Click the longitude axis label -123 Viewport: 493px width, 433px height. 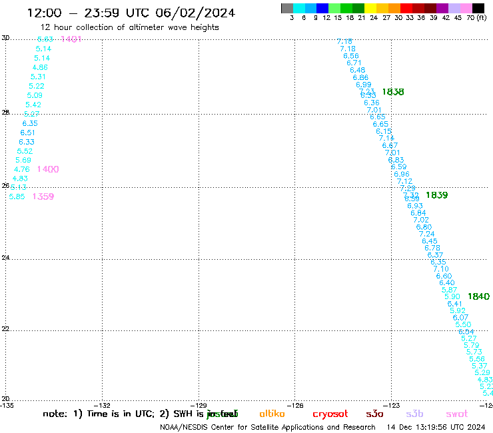tap(392, 406)
